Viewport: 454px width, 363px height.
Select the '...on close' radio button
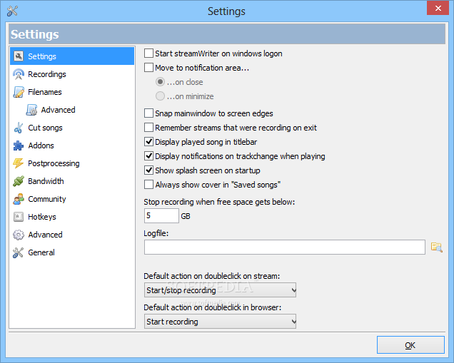(x=160, y=82)
